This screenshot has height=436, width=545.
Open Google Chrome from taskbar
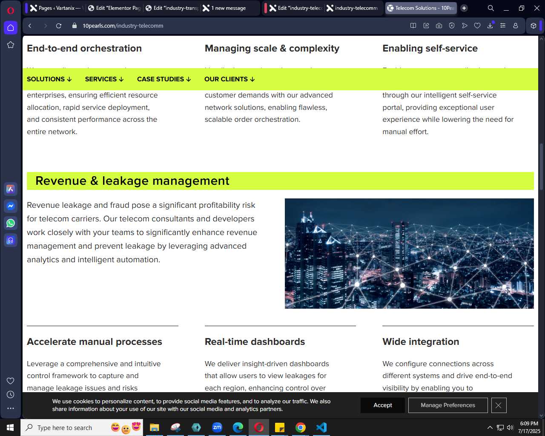pos(301,427)
